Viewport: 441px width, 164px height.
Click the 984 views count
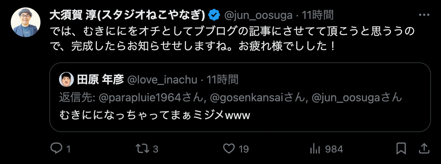[334, 149]
